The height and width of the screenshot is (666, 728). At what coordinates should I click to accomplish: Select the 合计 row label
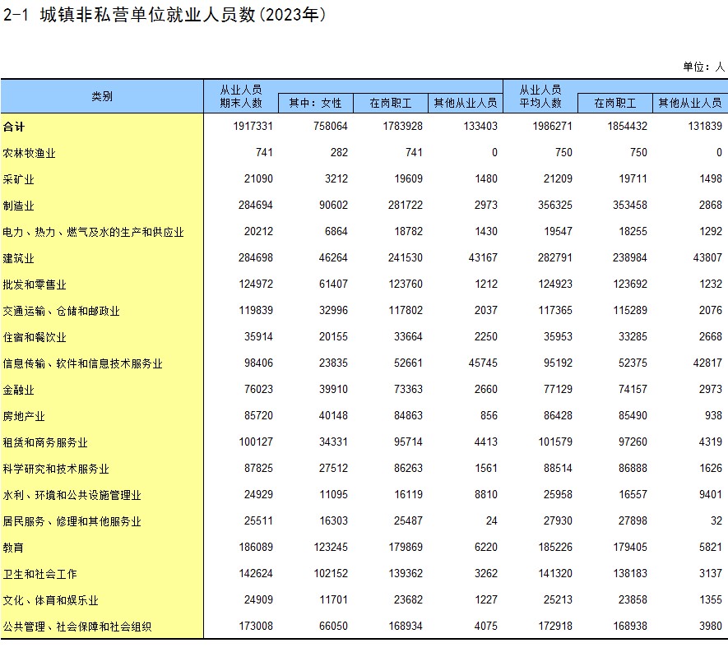point(14,127)
